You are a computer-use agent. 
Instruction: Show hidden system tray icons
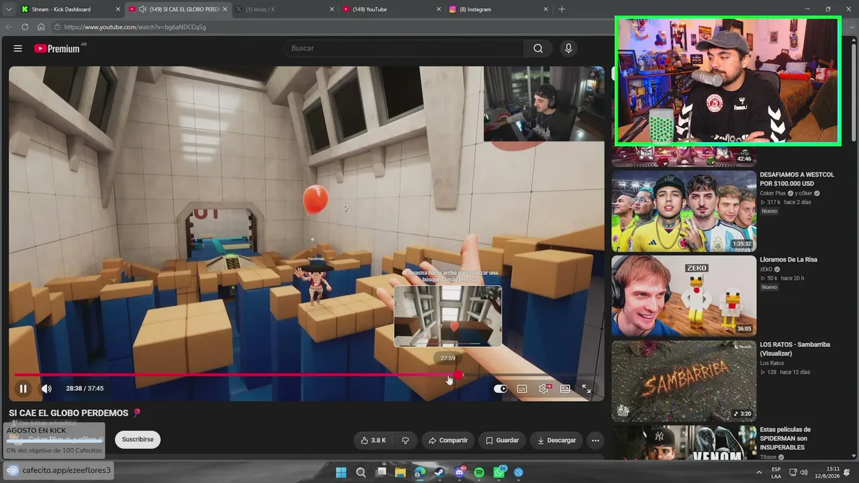pos(759,472)
